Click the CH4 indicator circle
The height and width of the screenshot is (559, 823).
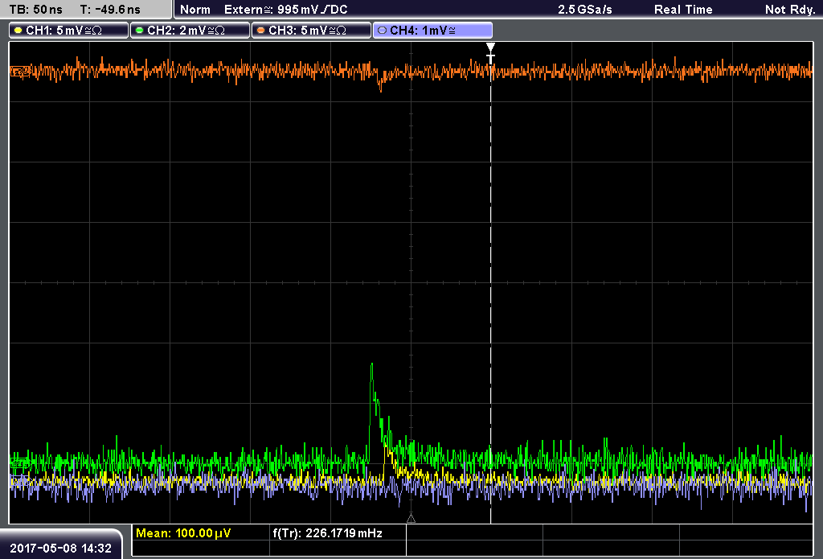click(382, 31)
